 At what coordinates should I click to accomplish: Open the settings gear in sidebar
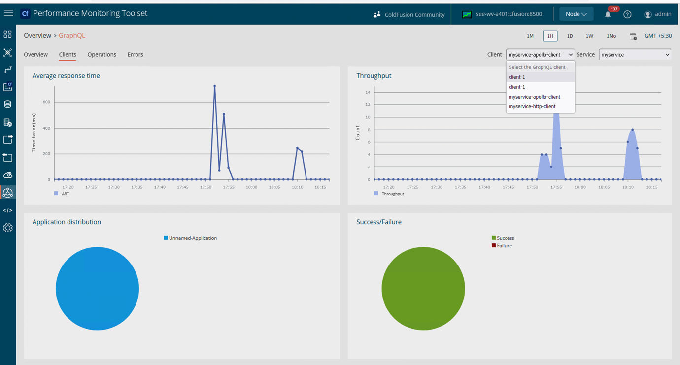(7, 228)
